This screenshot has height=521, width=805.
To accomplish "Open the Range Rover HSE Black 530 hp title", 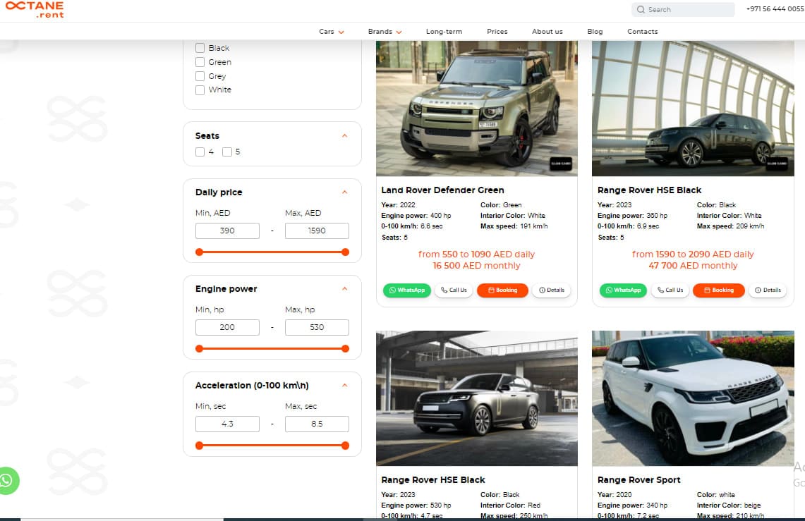I will pyautogui.click(x=432, y=480).
